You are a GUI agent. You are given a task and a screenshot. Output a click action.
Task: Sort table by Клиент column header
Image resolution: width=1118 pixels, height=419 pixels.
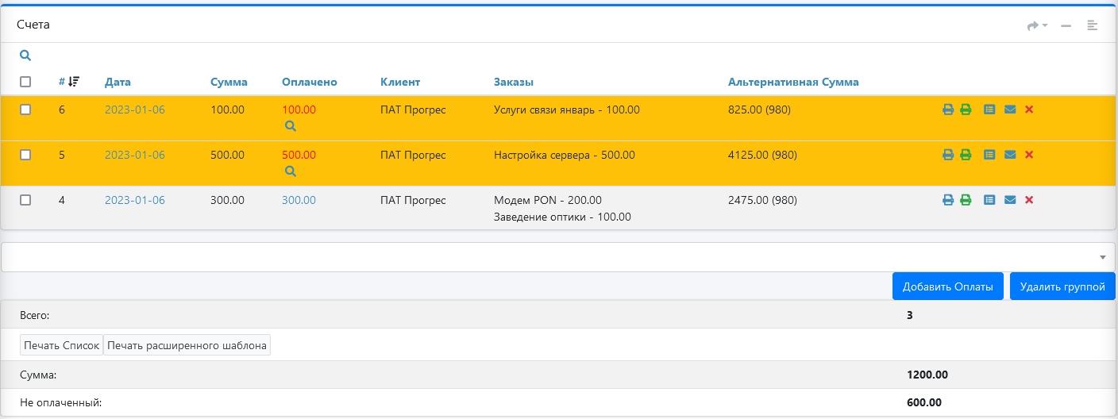[x=400, y=82]
